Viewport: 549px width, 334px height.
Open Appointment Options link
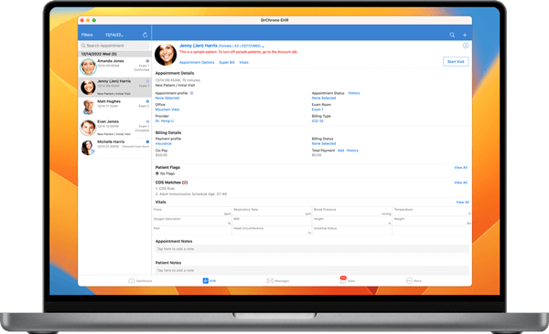pyautogui.click(x=197, y=63)
